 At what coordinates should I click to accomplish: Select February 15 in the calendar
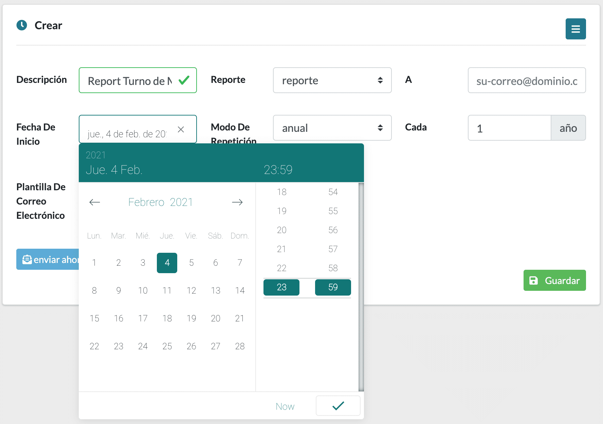[94, 318]
